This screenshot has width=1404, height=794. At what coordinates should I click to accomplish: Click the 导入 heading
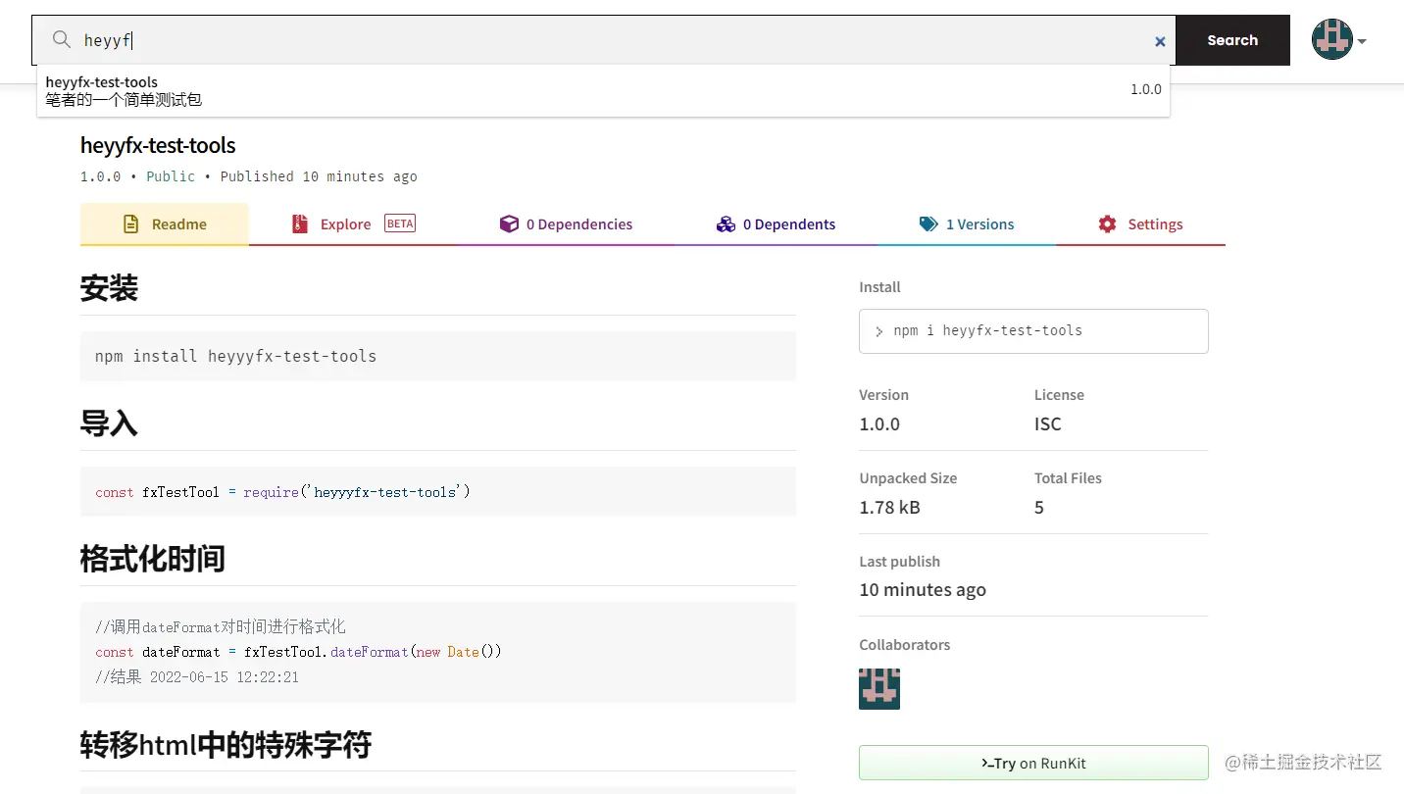[x=109, y=424]
